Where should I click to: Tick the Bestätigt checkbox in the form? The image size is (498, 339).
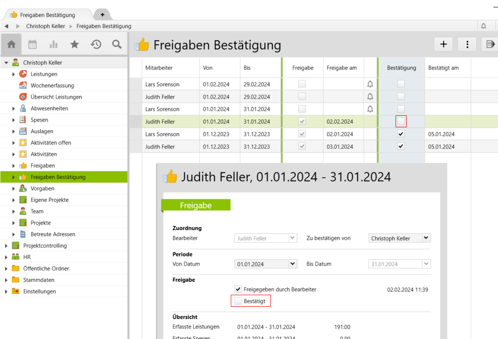click(x=238, y=301)
